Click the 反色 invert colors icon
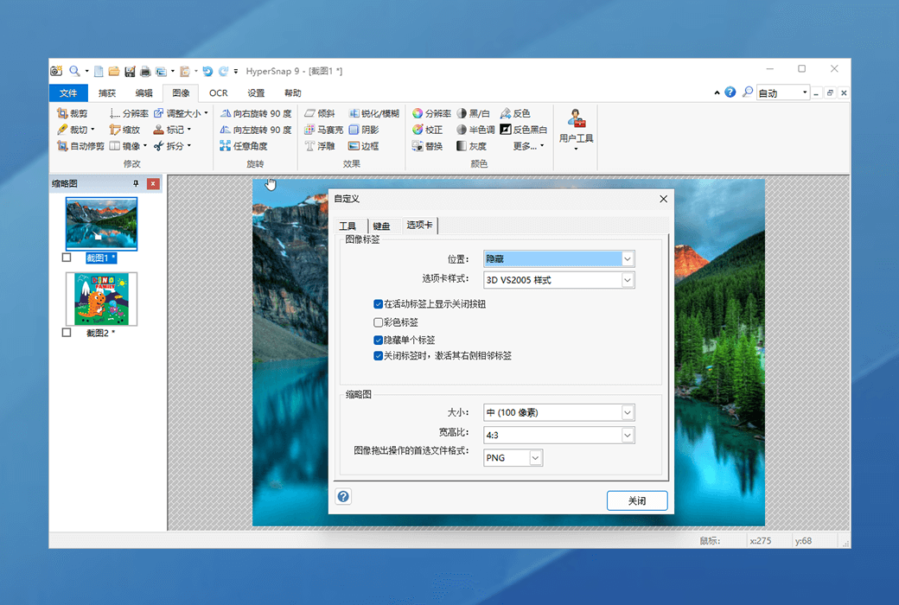The height and width of the screenshot is (605, 899). 506,113
